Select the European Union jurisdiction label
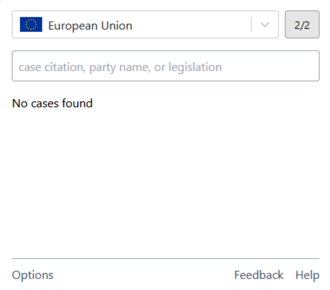The image size is (330, 290). tap(90, 26)
